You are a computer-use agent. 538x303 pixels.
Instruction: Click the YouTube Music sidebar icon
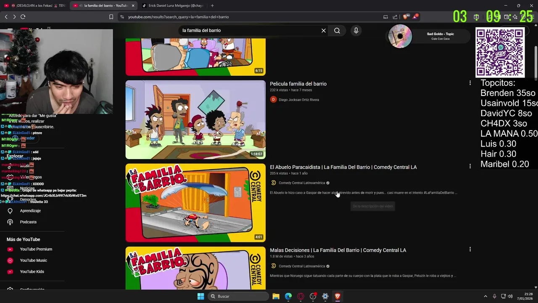[10, 260]
